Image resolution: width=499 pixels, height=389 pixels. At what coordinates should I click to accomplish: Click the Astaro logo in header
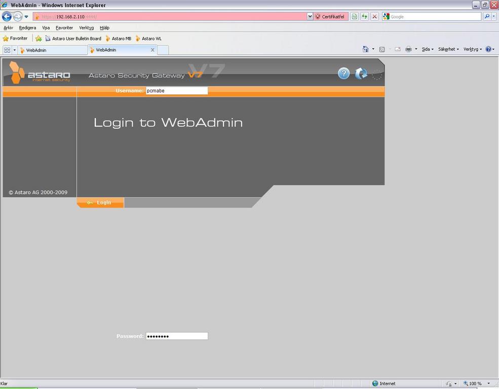(40, 73)
